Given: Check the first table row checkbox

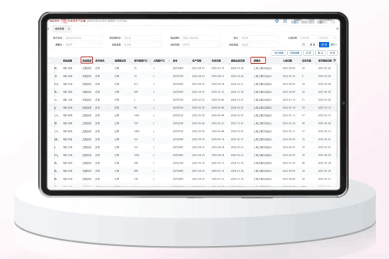Looking at the screenshot, I should (50, 68).
